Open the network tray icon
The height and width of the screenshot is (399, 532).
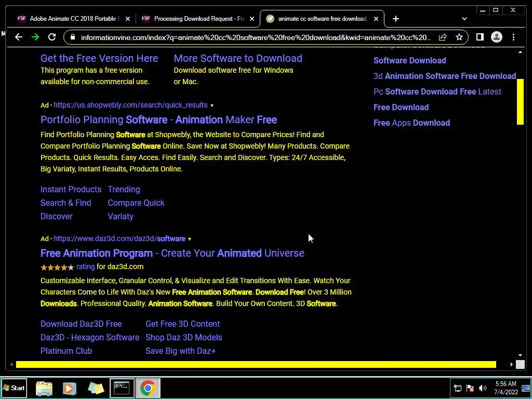point(457,388)
